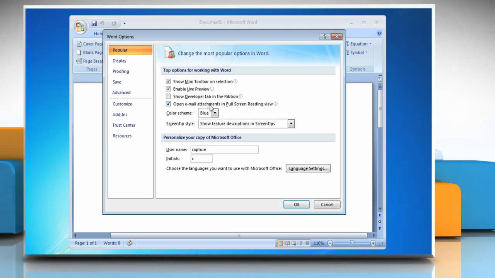Click the zoom slider handle

[x=352, y=243]
